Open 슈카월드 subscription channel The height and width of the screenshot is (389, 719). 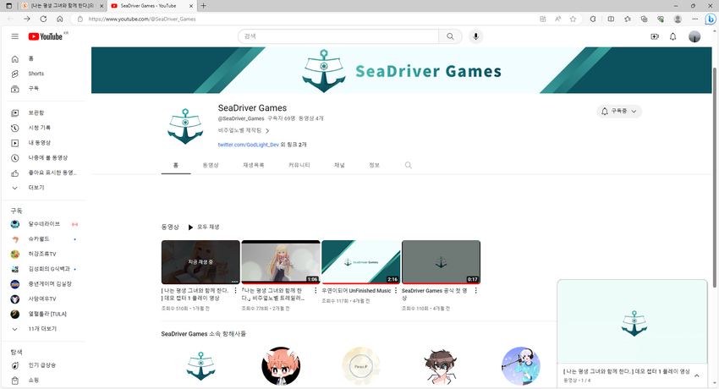pos(43,239)
